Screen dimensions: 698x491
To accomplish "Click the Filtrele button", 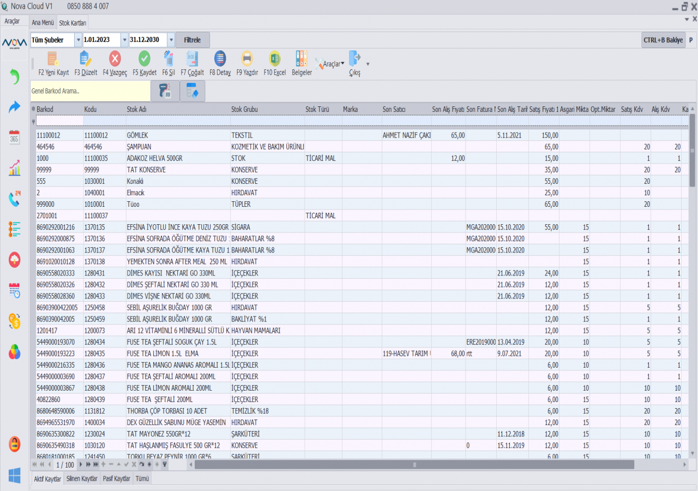I will tap(192, 40).
